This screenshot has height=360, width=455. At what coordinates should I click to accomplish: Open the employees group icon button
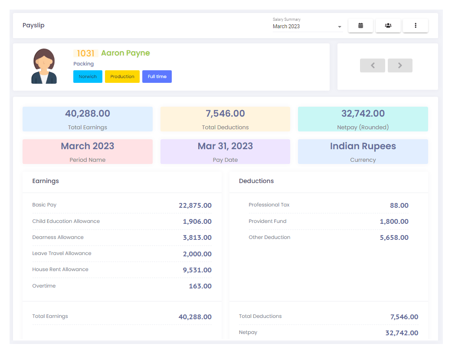point(388,26)
